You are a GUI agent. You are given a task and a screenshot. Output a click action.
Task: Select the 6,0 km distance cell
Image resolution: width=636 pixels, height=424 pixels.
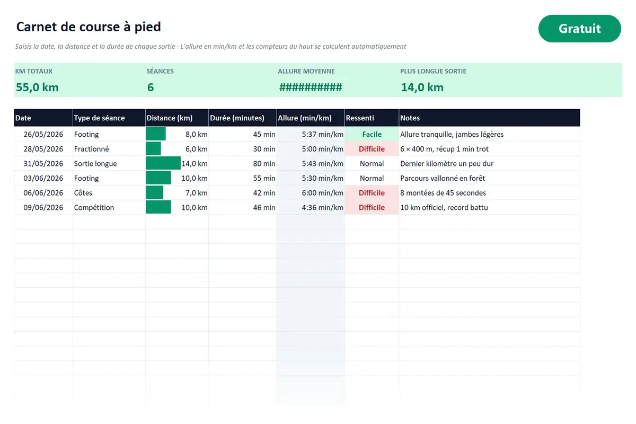point(177,149)
